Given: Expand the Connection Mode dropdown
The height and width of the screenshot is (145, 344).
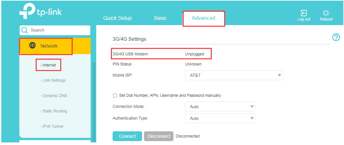Looking at the screenshot, I should (220, 107).
